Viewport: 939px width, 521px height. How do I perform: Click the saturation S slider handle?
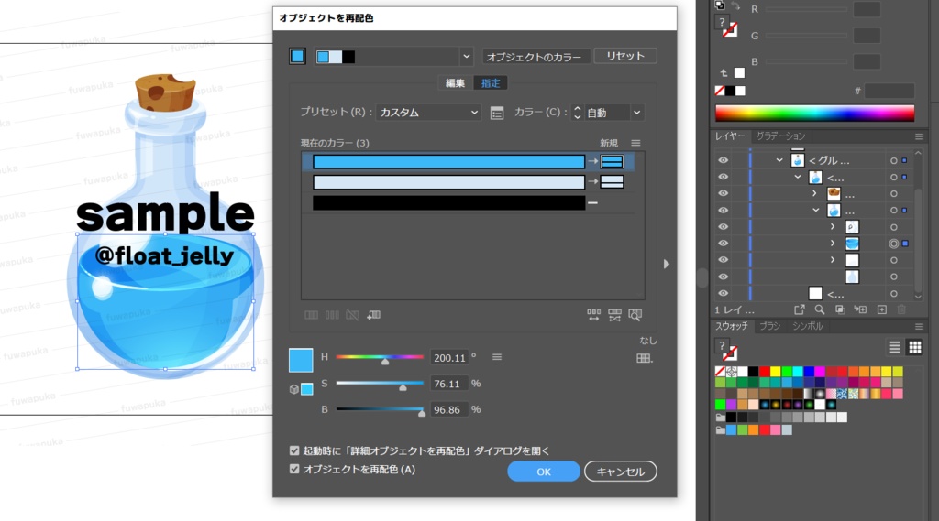(x=403, y=387)
